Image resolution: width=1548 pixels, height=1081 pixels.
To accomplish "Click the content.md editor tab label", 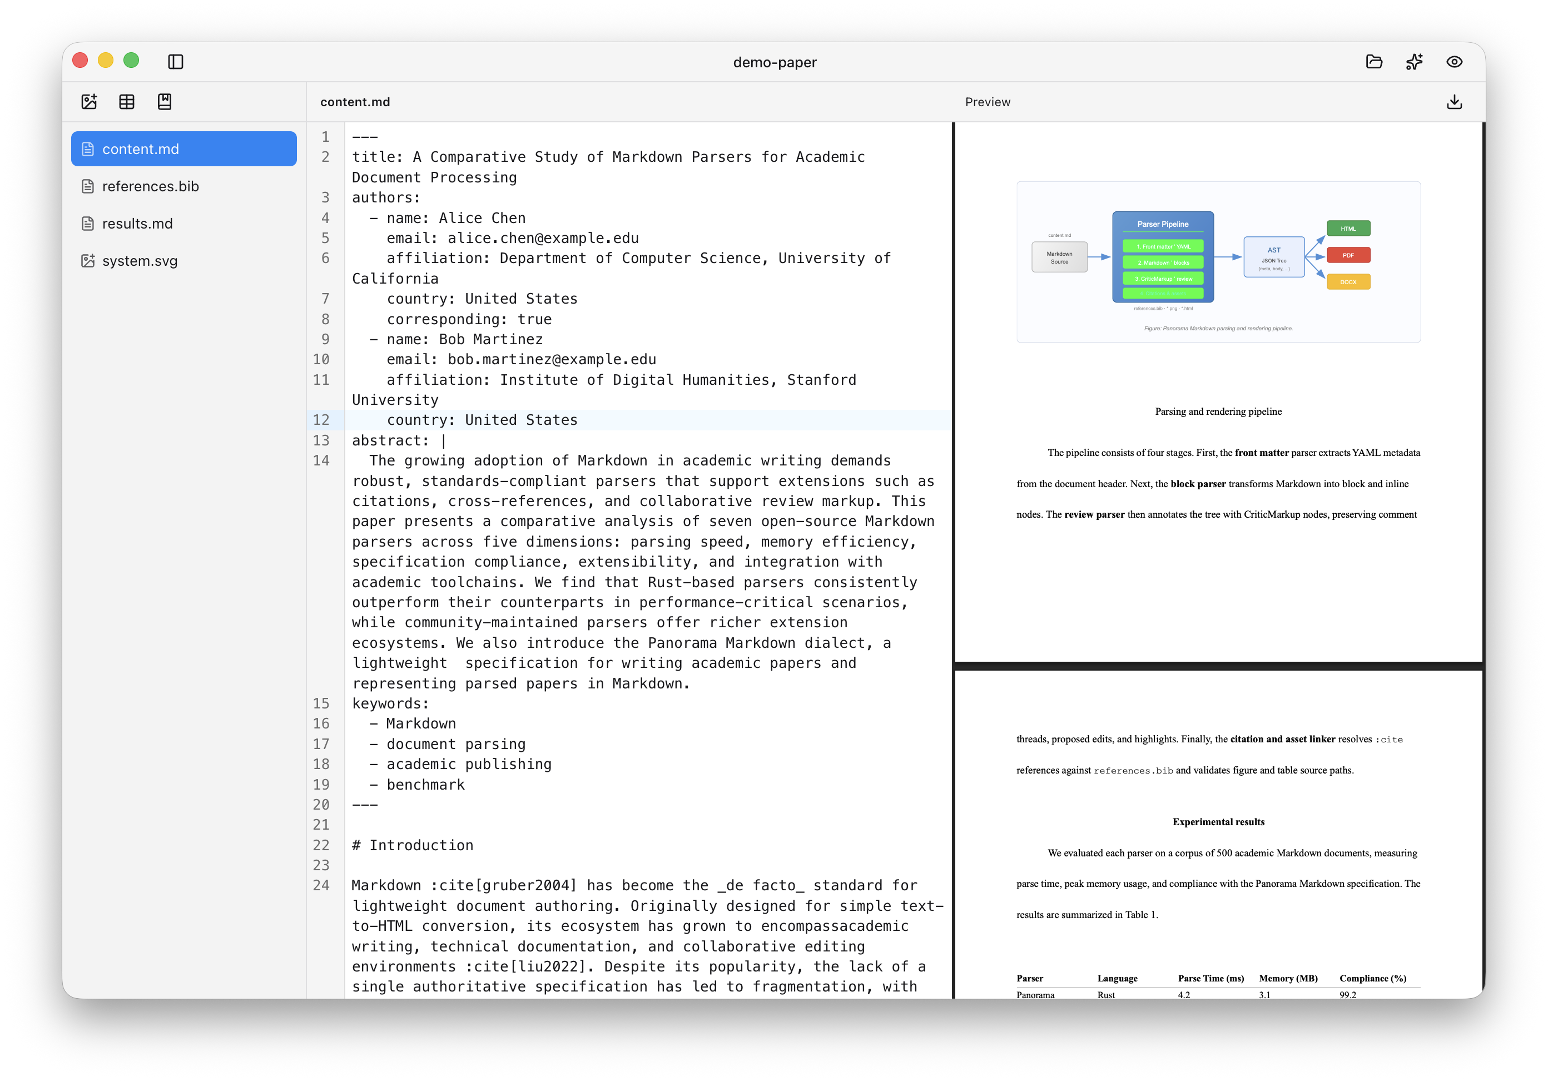I will coord(355,102).
